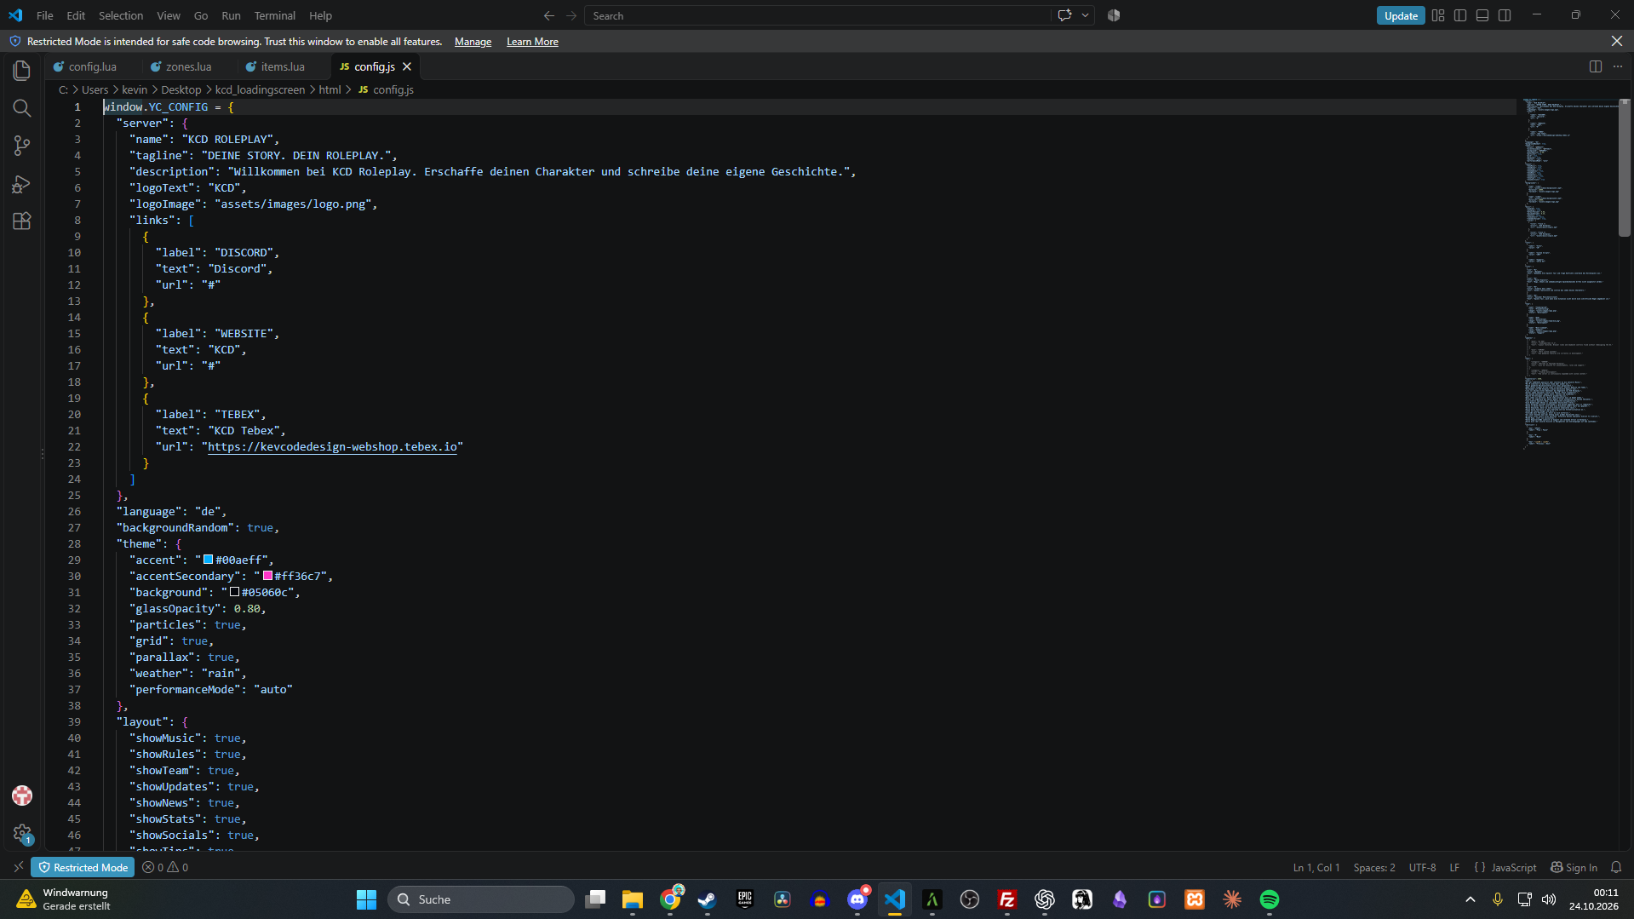Open the Steam taskbar icon

[707, 899]
